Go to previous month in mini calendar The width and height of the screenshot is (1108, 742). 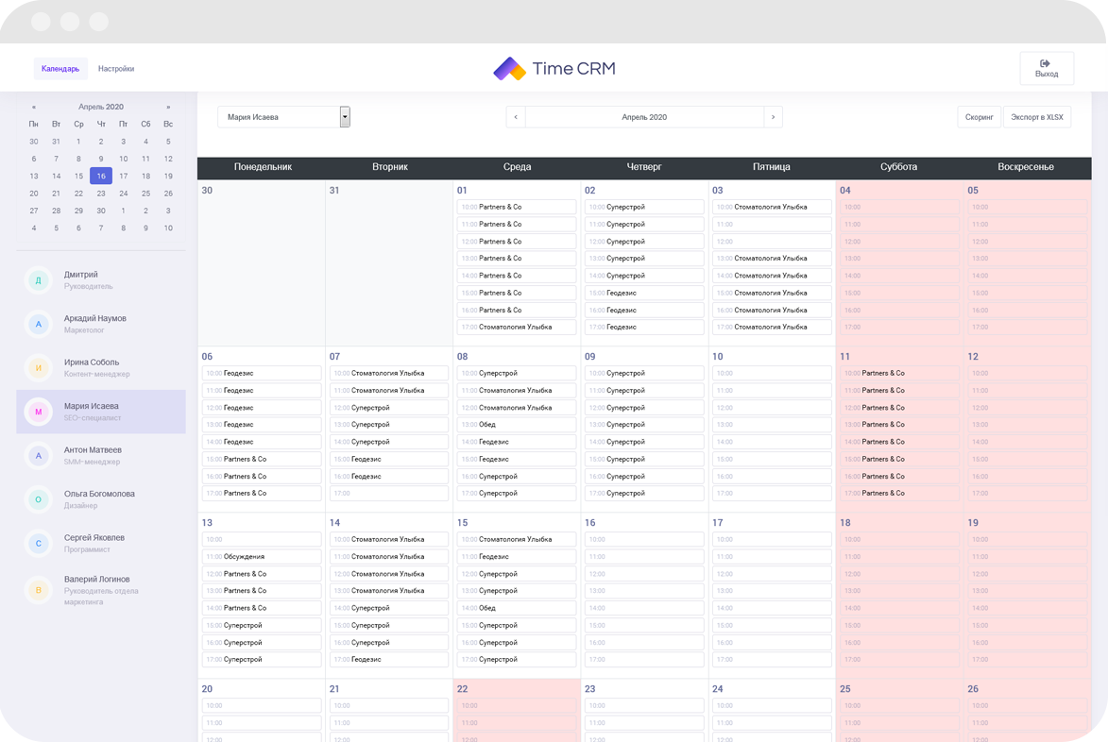(33, 108)
